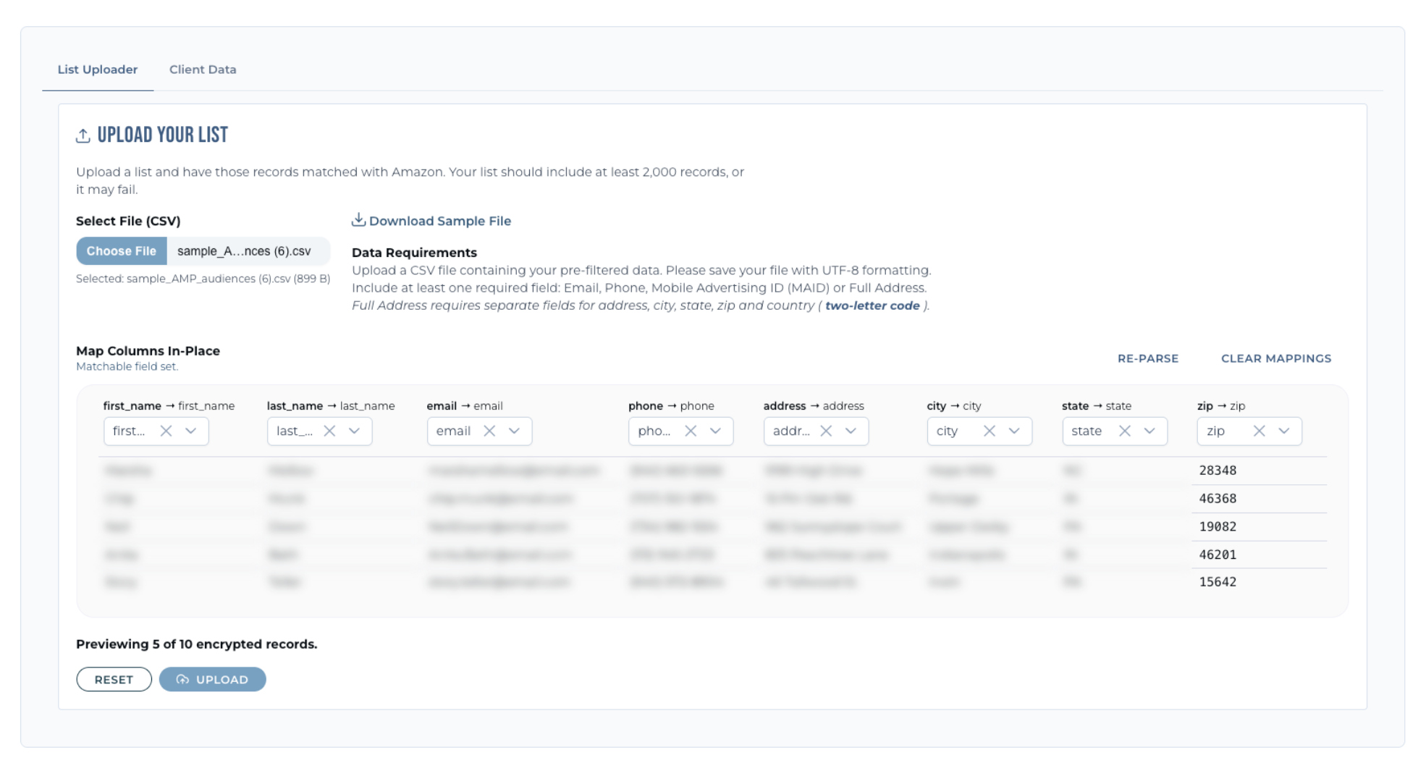Click the download icon beside Download Sample File
Image resolution: width=1426 pixels, height=784 pixels.
click(x=358, y=219)
